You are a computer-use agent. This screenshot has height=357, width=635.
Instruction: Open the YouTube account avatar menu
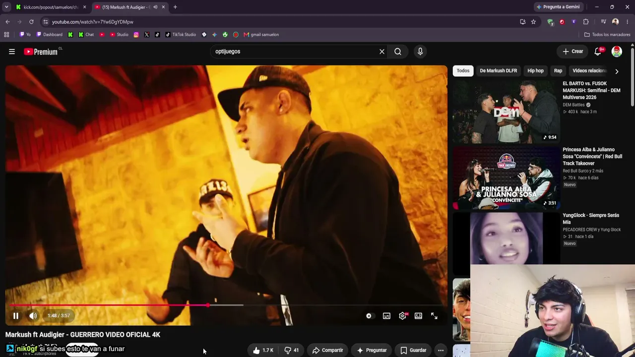[617, 52]
